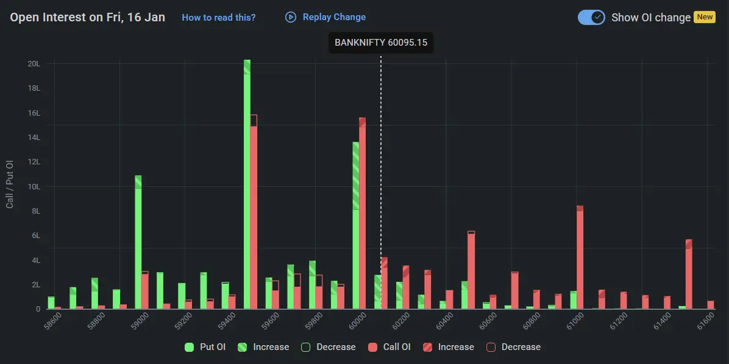
Task: Click the hatched red Increase legend icon
Action: (x=429, y=346)
